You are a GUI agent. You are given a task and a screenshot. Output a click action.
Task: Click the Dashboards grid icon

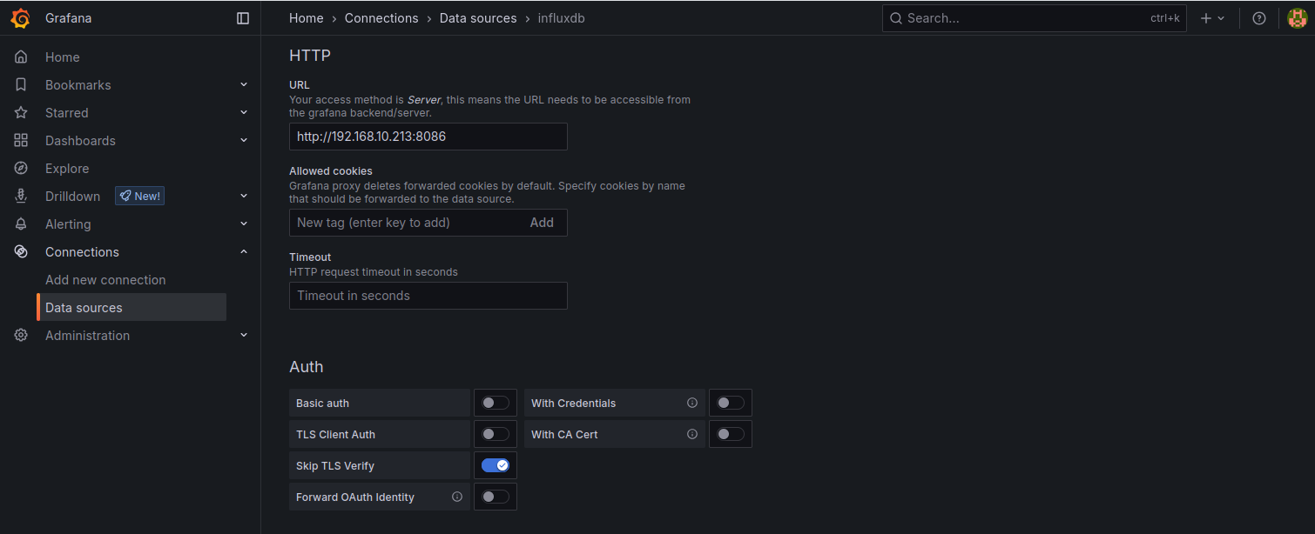pyautogui.click(x=21, y=141)
